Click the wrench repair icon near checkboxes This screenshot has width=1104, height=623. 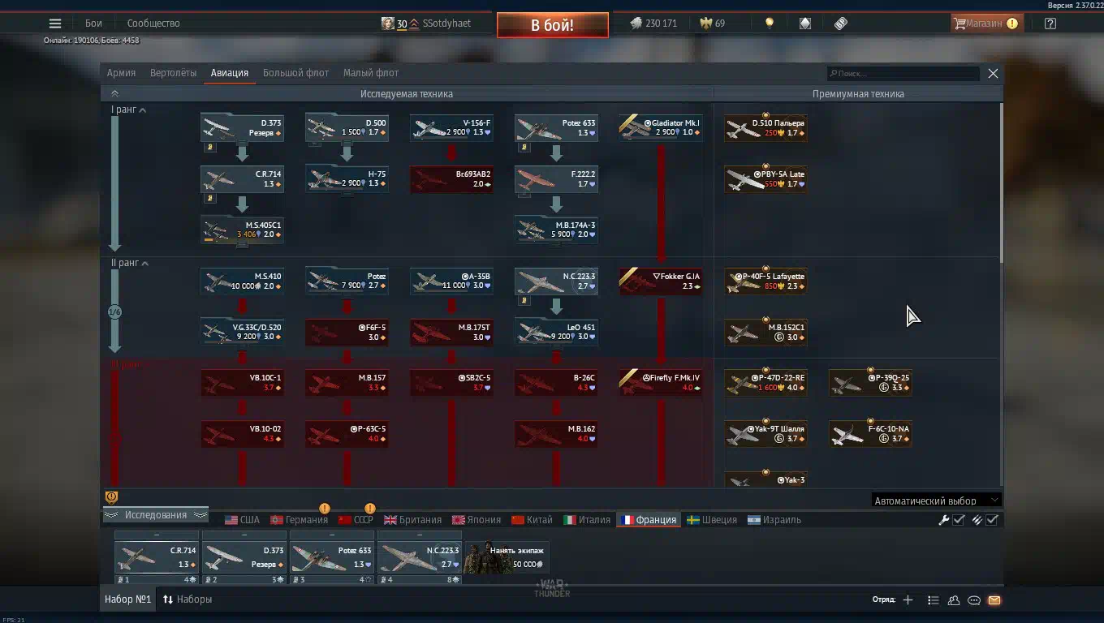pyautogui.click(x=944, y=520)
